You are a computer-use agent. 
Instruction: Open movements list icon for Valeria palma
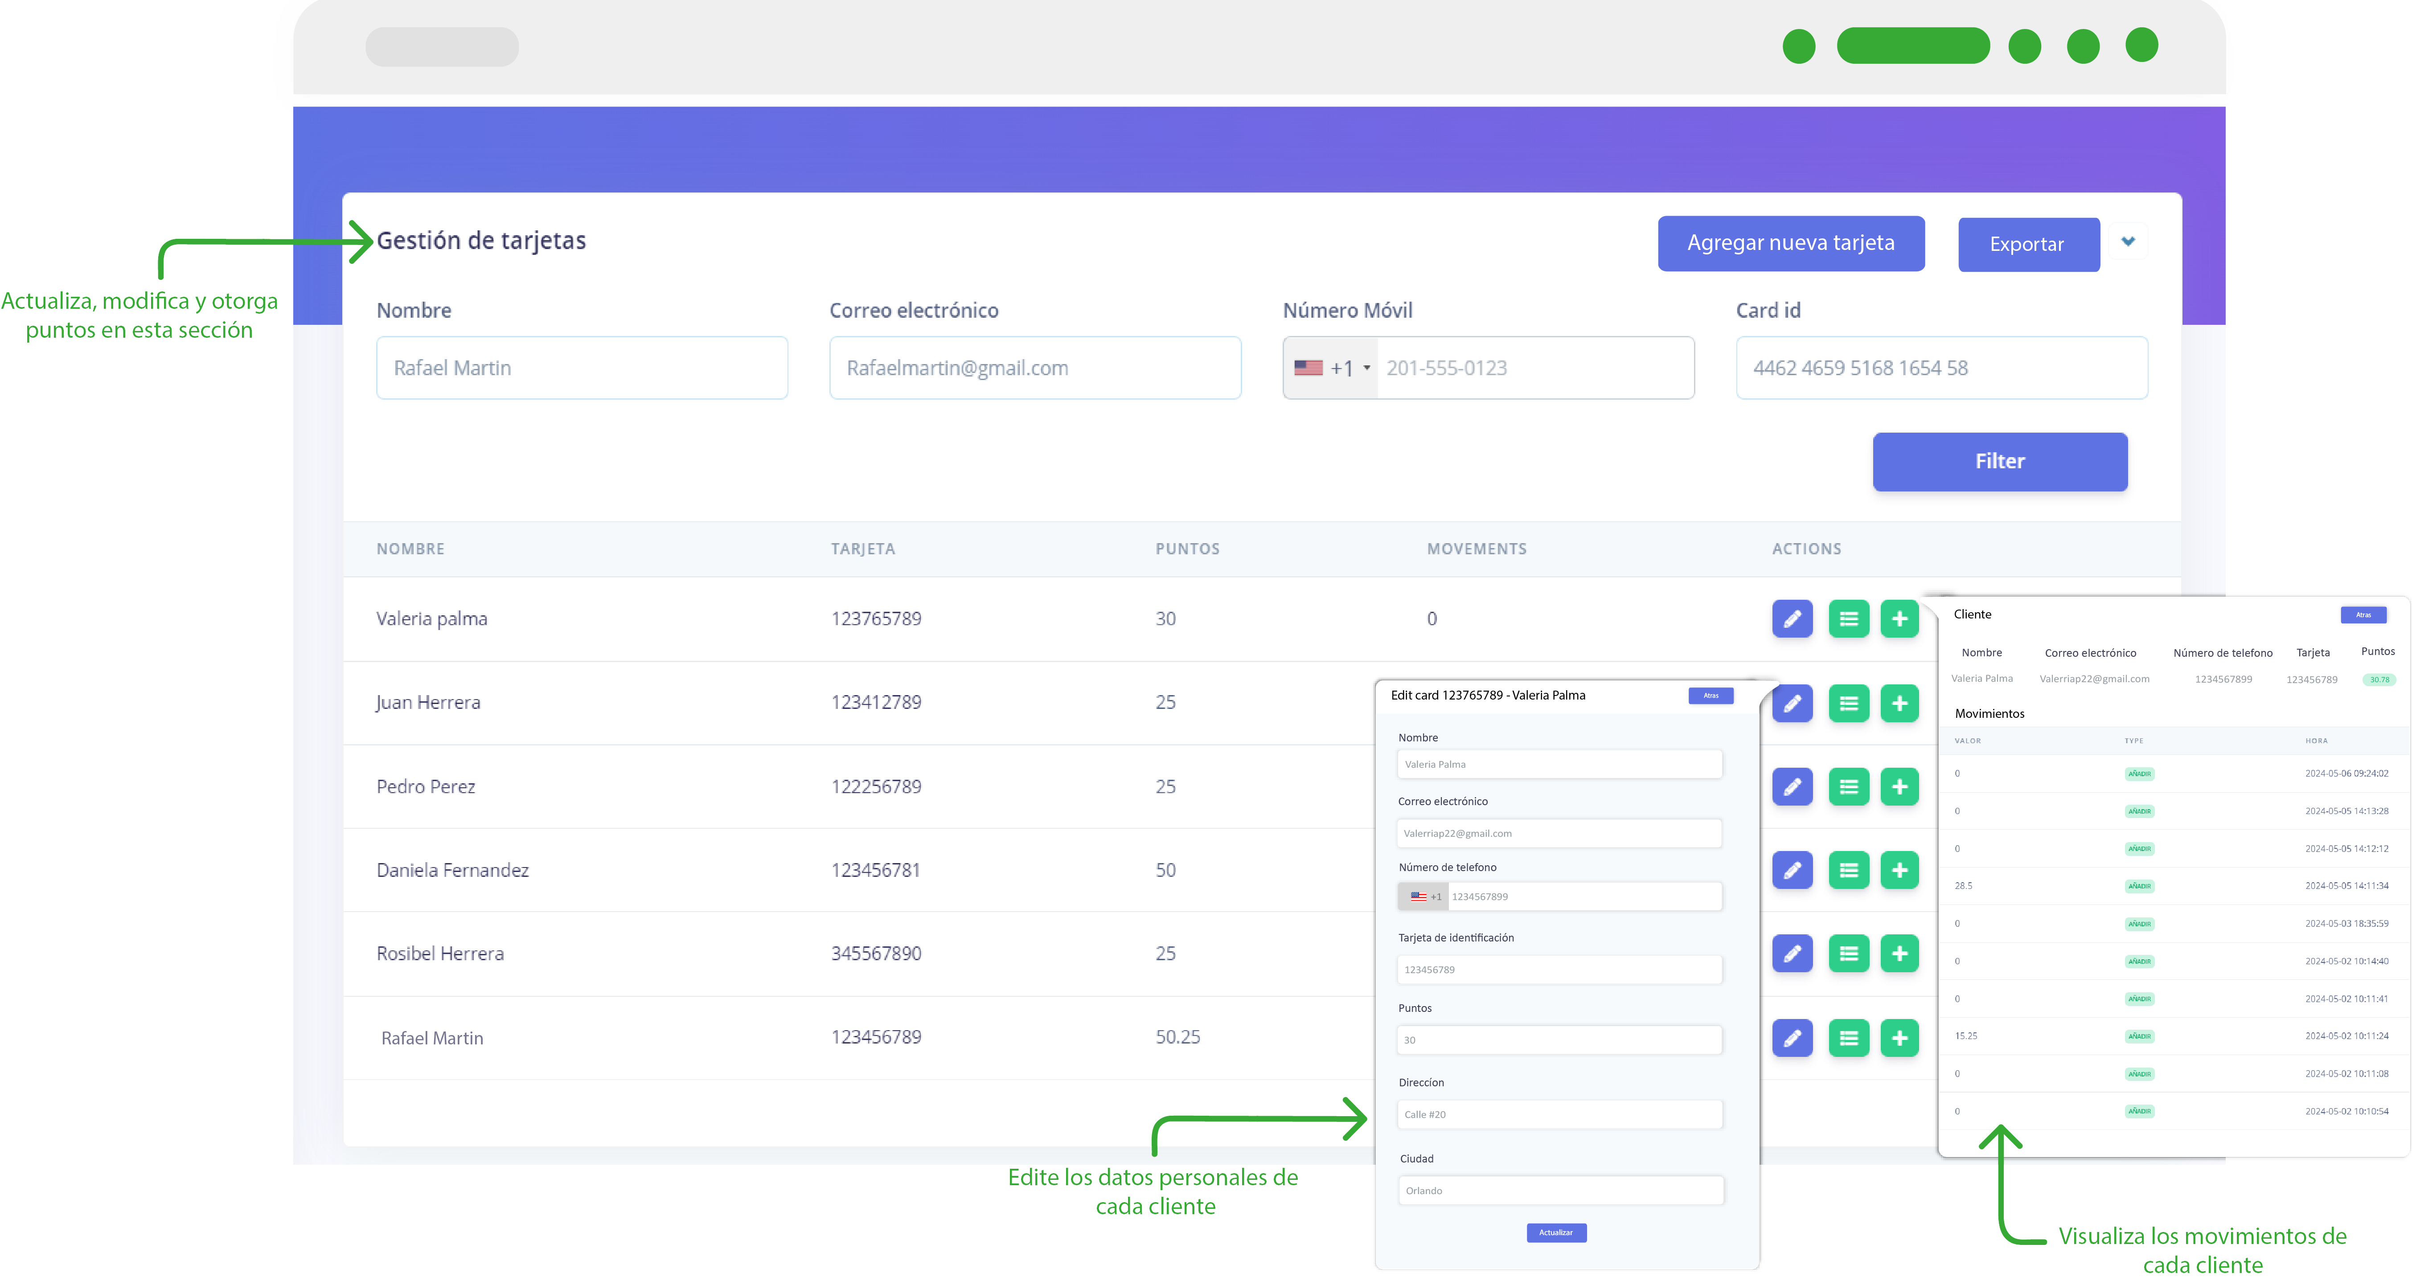point(1848,619)
